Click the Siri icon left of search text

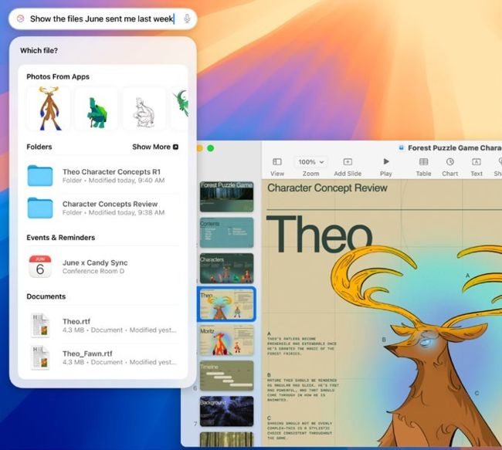[x=20, y=19]
